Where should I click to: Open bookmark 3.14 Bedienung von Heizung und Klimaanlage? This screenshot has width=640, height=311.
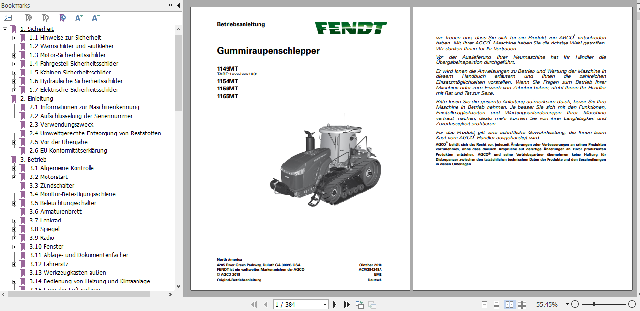click(x=90, y=281)
